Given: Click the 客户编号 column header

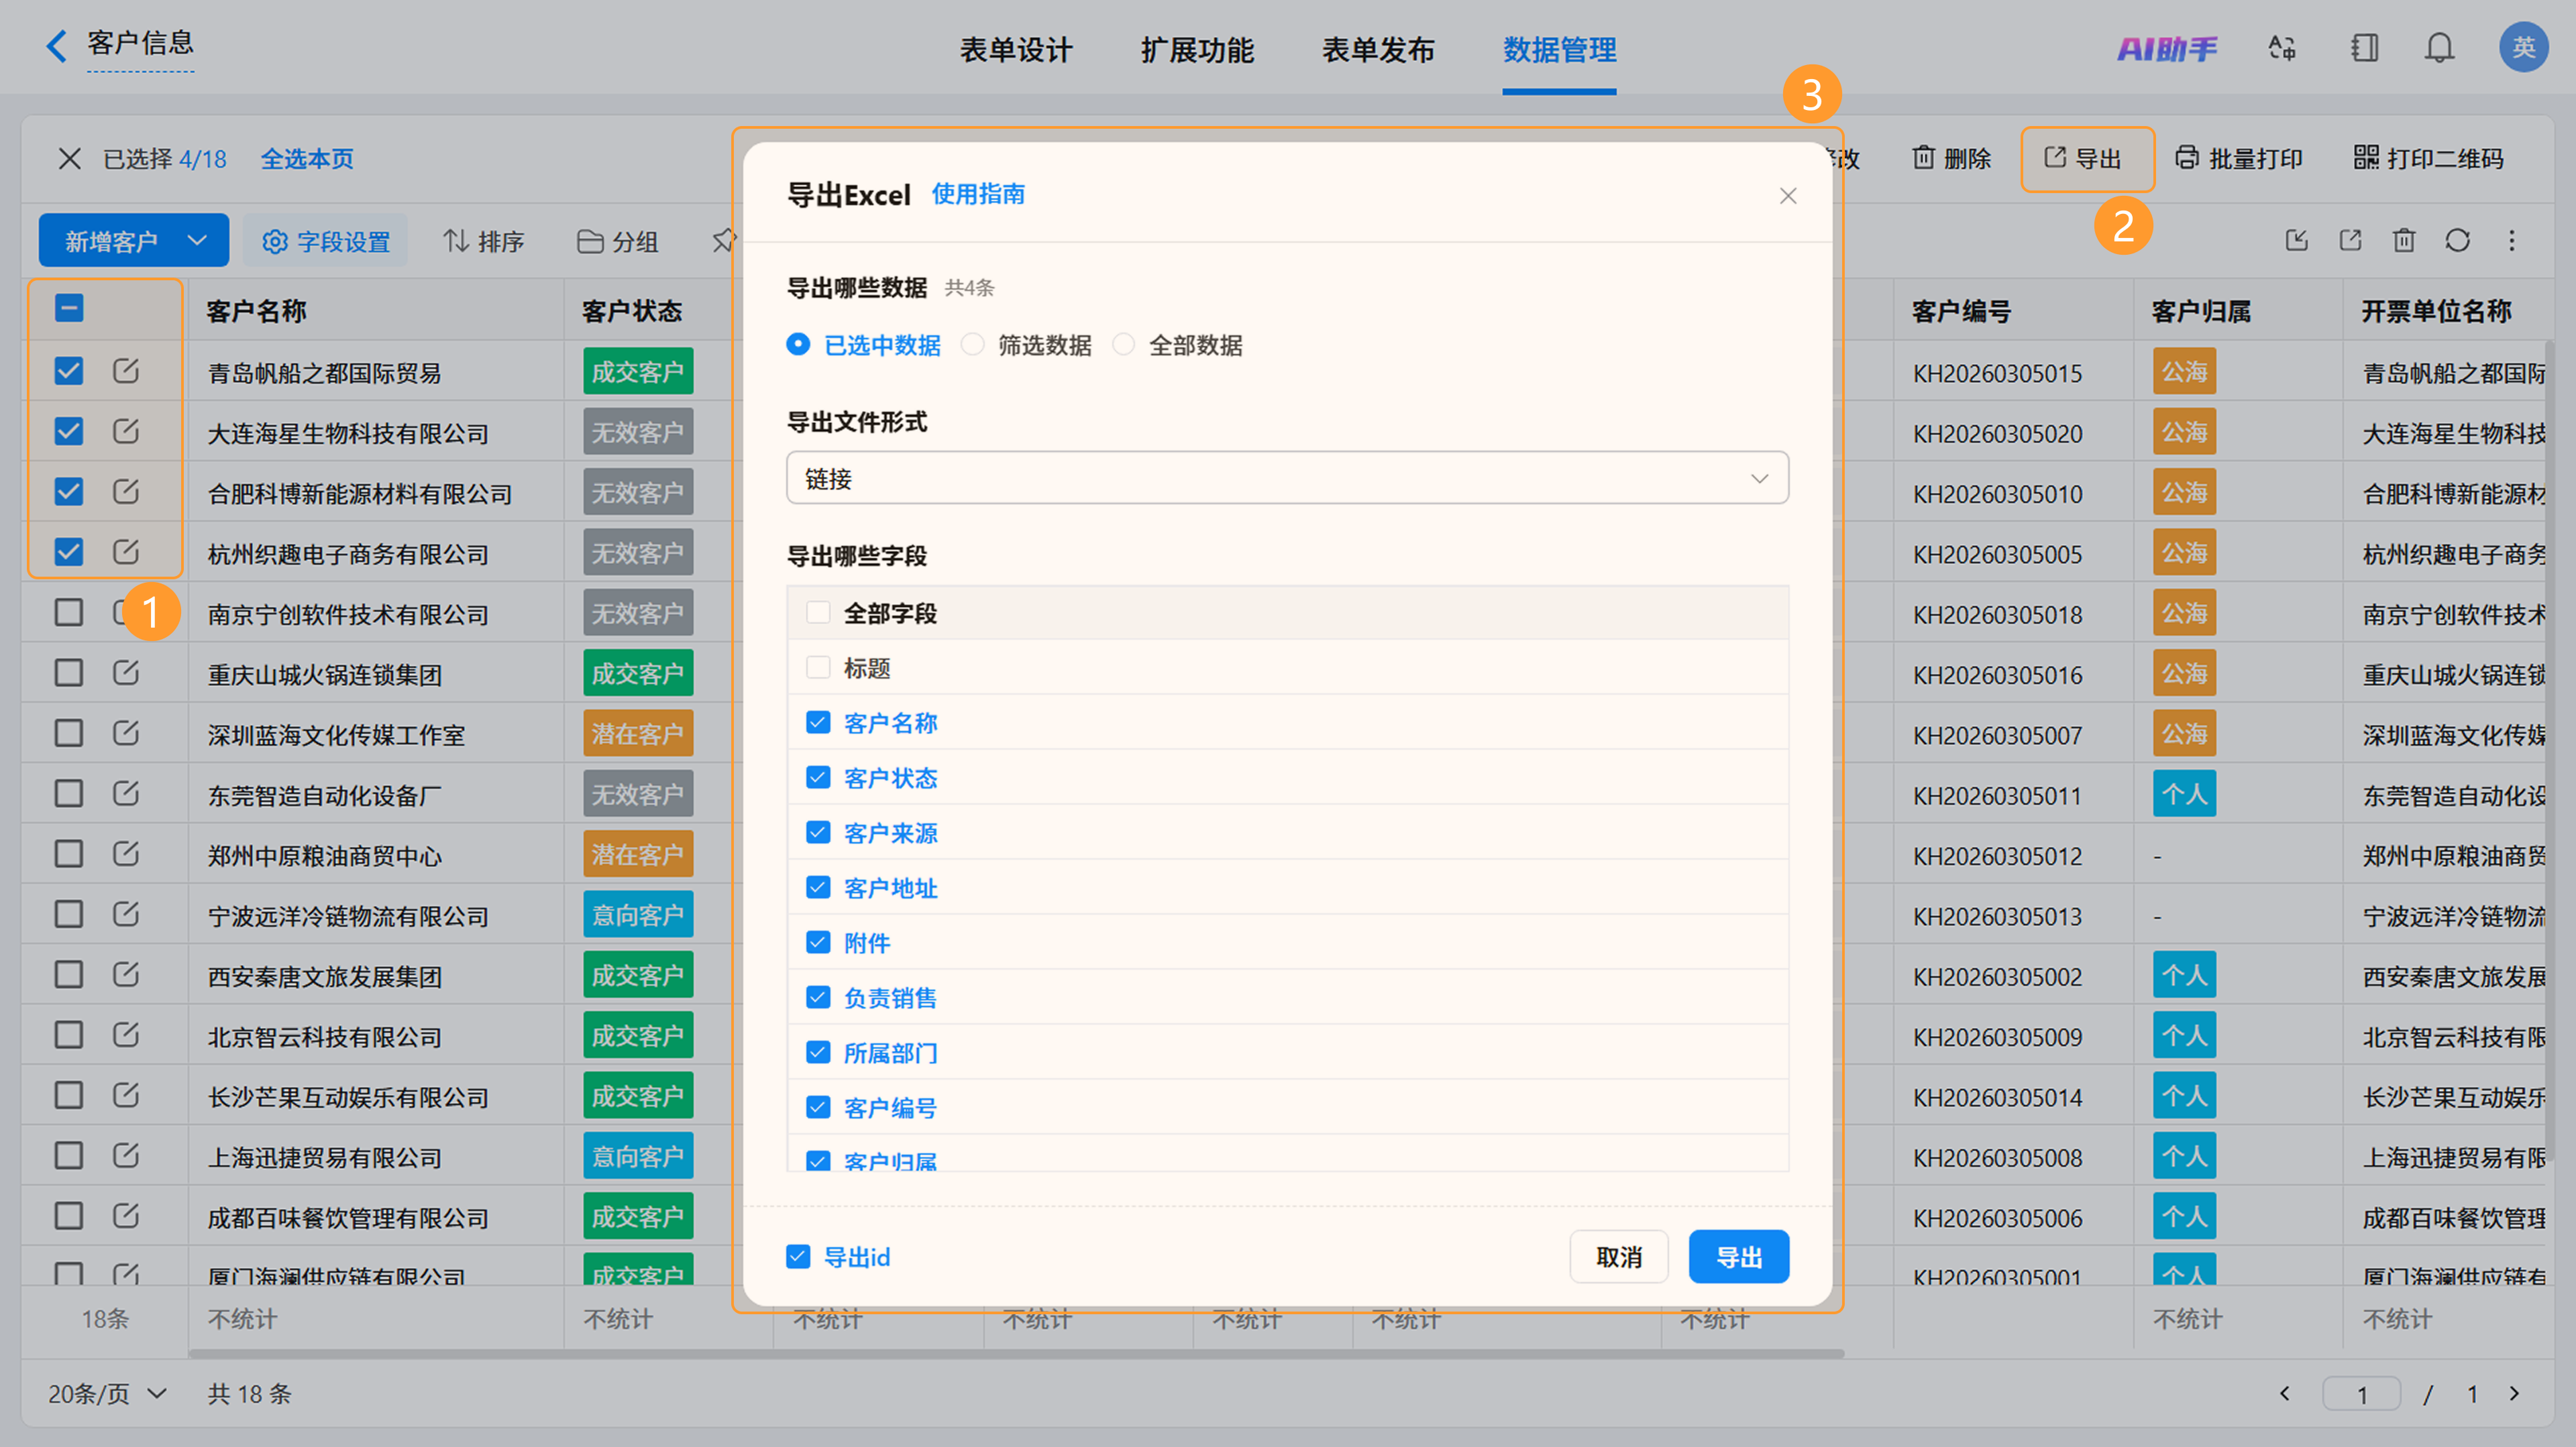Looking at the screenshot, I should pos(1961,310).
